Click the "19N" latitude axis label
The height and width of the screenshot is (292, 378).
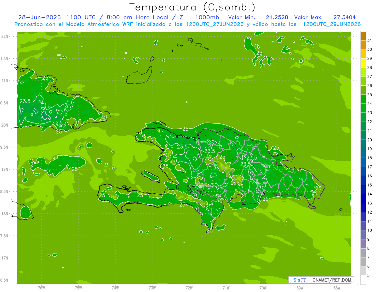click(x=5, y=169)
